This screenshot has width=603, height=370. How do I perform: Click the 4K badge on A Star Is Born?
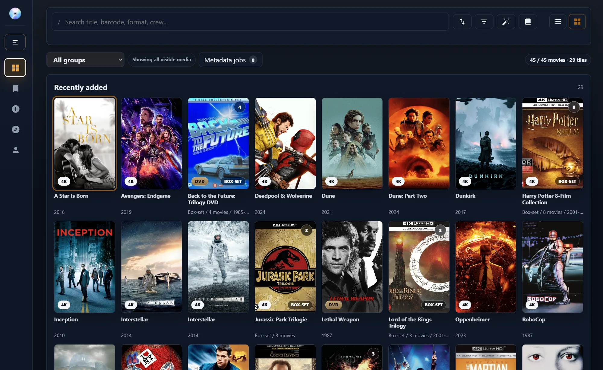pyautogui.click(x=64, y=182)
